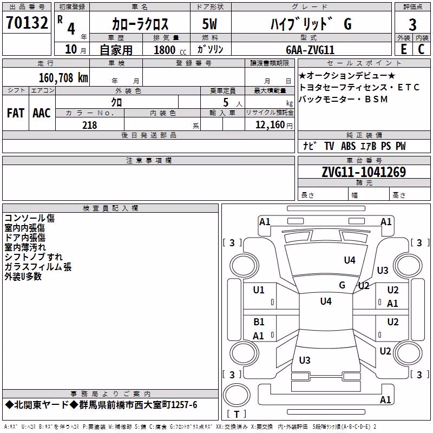Select the model code 6AA-ZVG11
This screenshot has height=433, width=433.
click(310, 50)
